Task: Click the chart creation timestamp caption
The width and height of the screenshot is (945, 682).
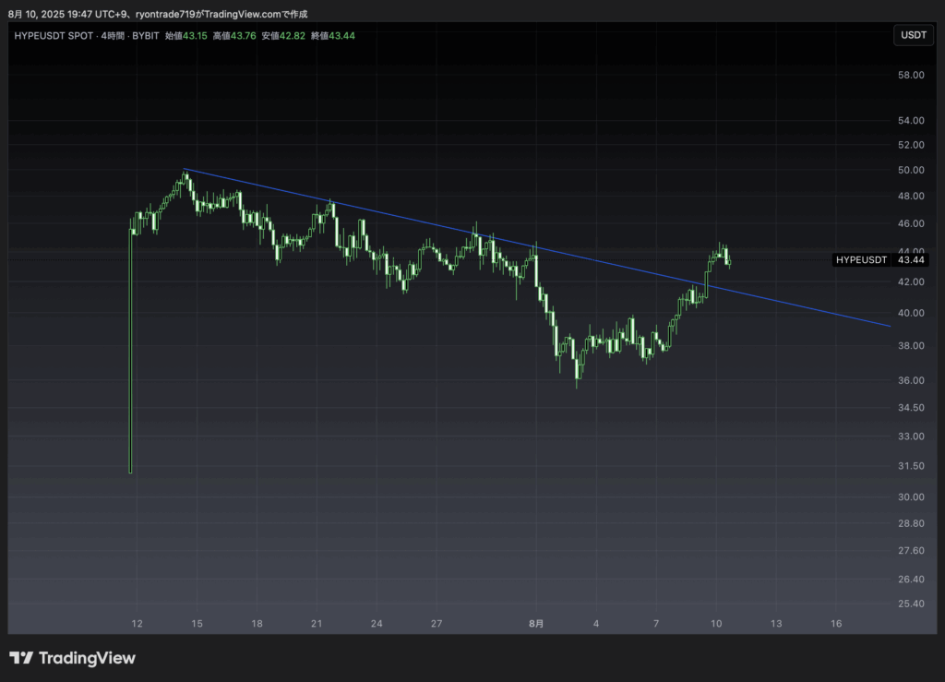Action: click(x=158, y=14)
